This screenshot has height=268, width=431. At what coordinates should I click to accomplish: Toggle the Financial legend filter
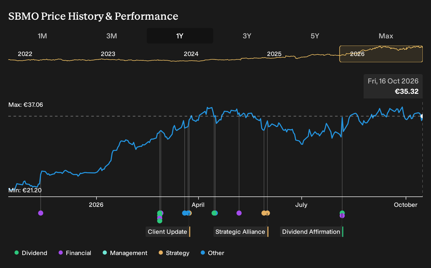click(75, 253)
